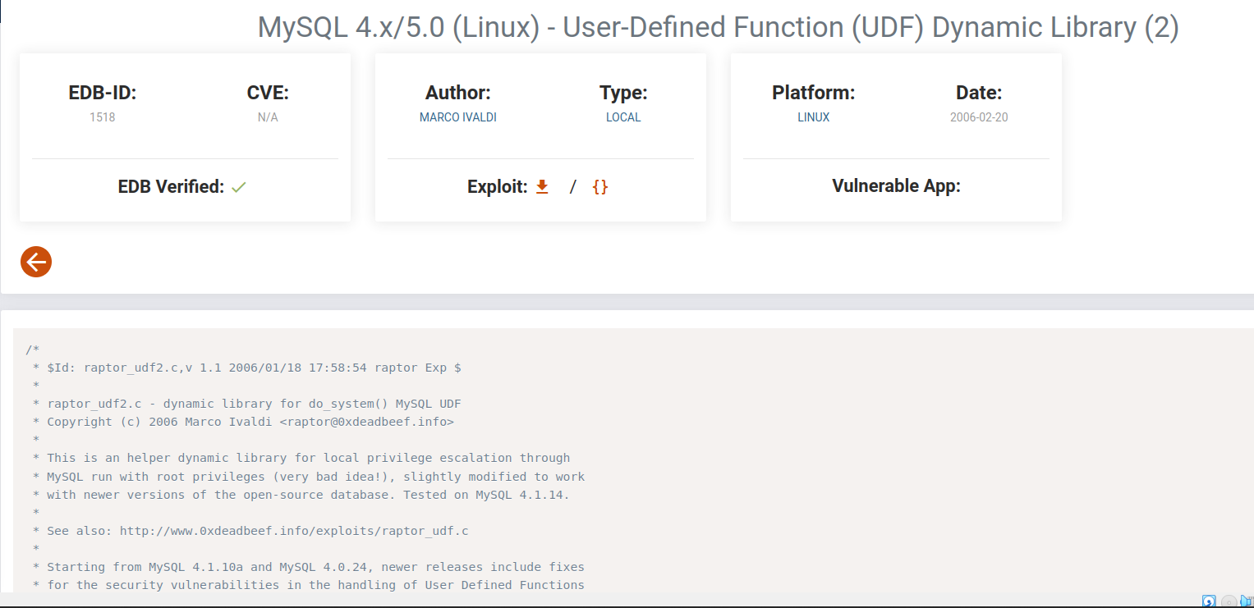
Task: Click 'Starting from MySQL 4.1.10a' comment line
Action: 308,567
